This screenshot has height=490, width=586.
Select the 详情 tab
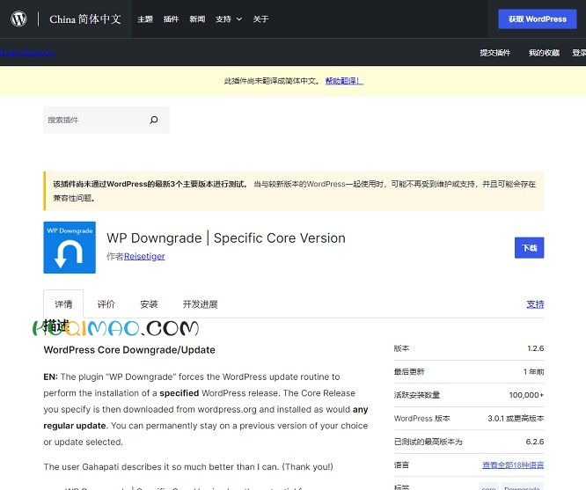[63, 304]
